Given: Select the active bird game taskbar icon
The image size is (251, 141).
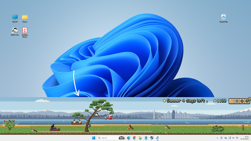Looking at the screenshot, I should pyautogui.click(x=158, y=138).
